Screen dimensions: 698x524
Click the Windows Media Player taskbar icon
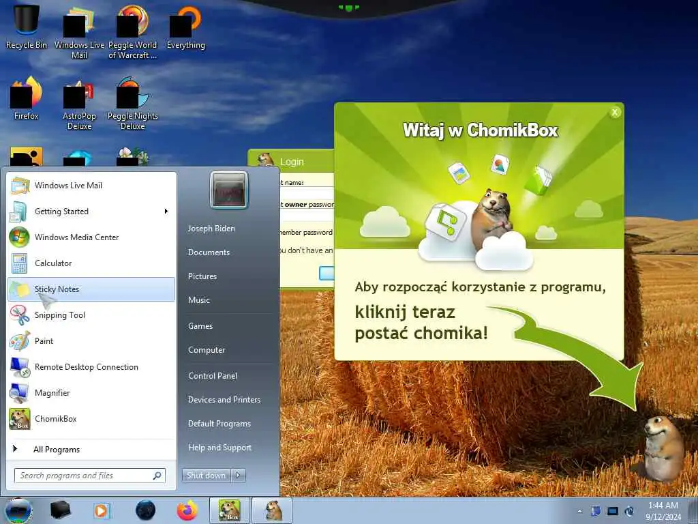coord(102,510)
